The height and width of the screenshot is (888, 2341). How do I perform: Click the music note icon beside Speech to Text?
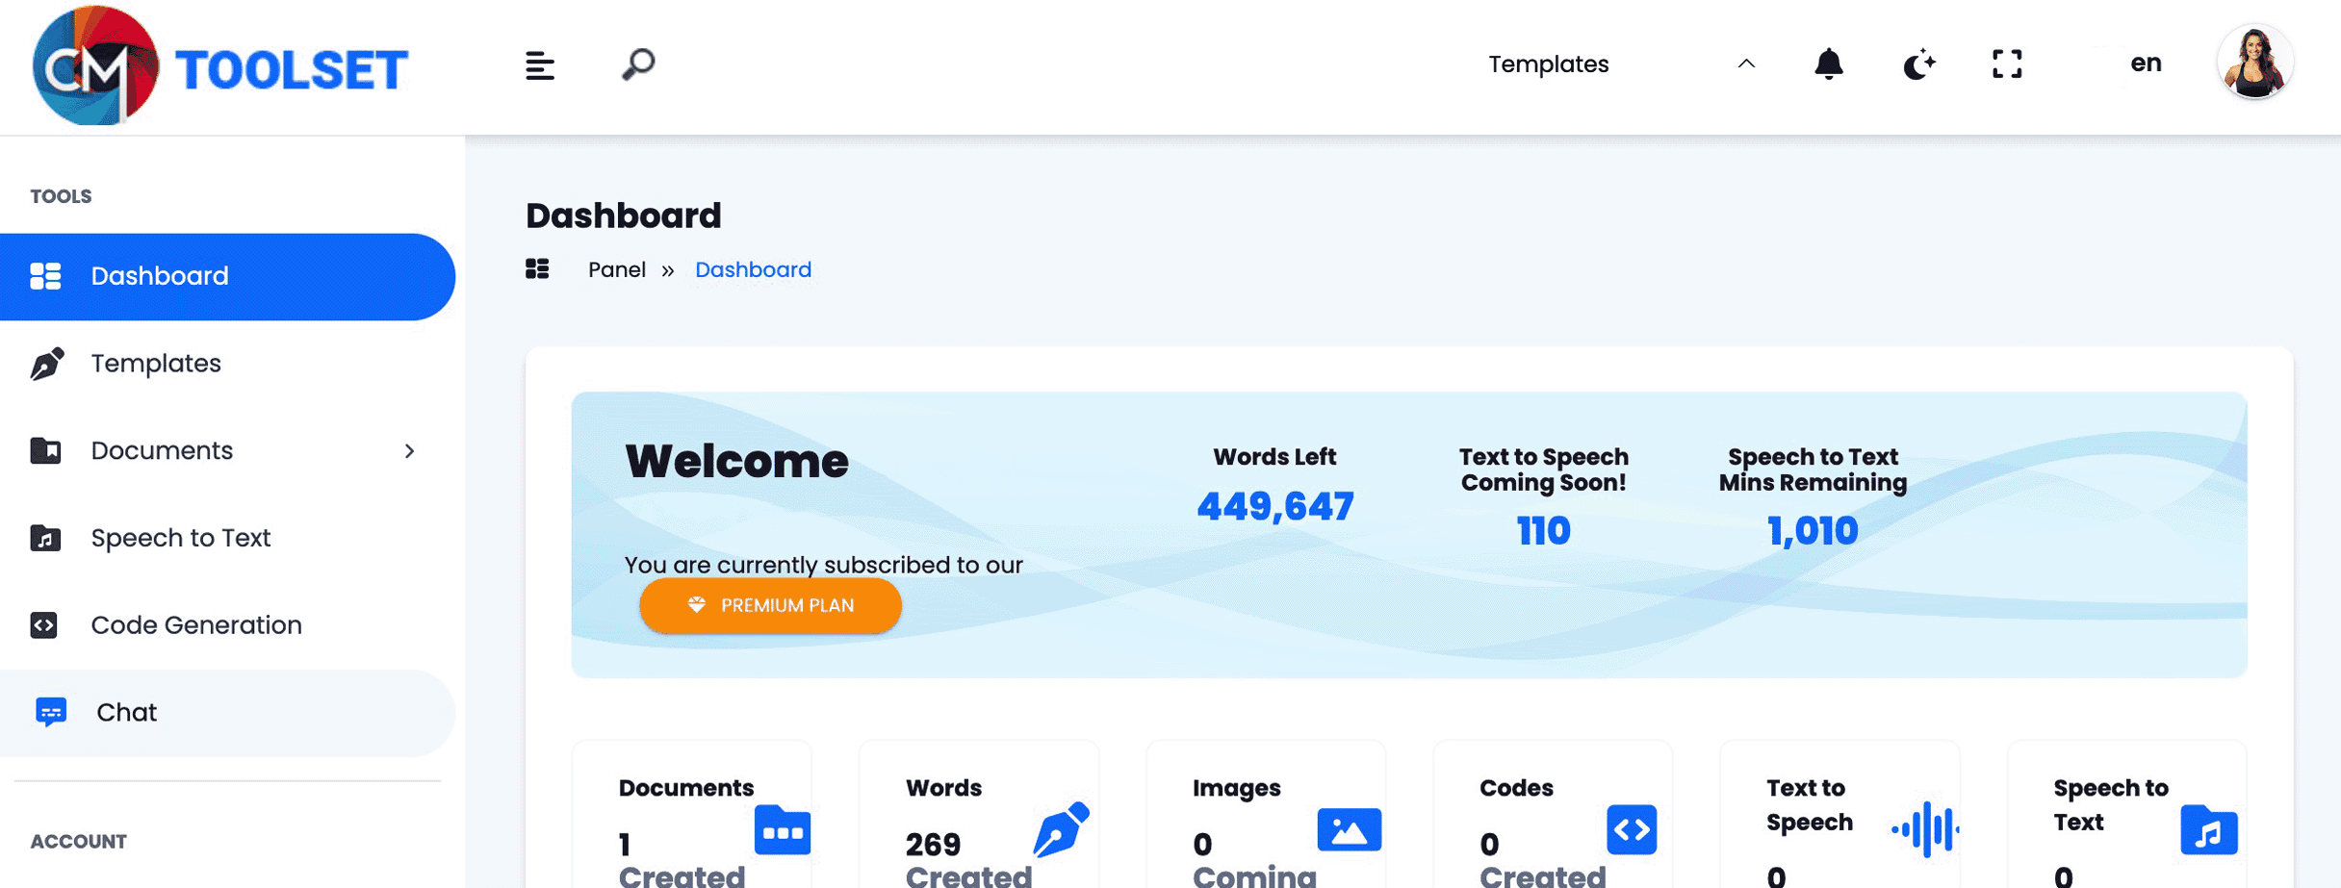(45, 538)
